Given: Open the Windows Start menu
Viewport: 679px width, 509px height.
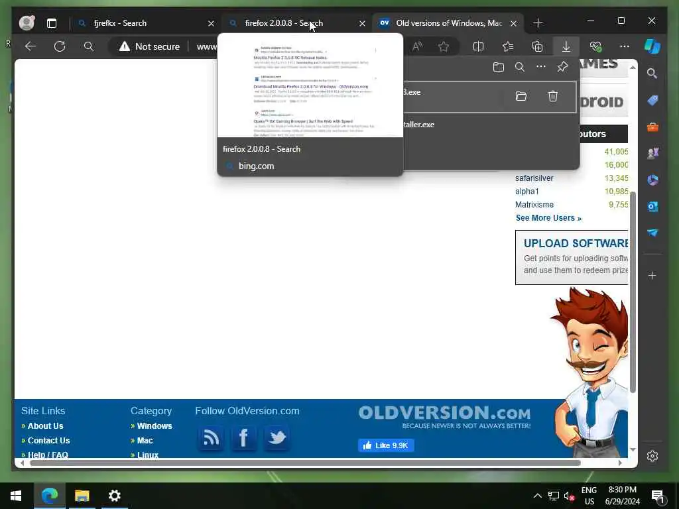Looking at the screenshot, I should click(x=16, y=496).
